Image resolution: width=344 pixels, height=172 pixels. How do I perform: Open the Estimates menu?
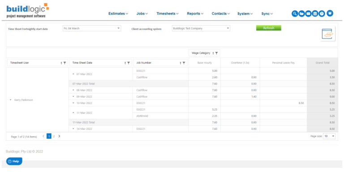click(118, 13)
